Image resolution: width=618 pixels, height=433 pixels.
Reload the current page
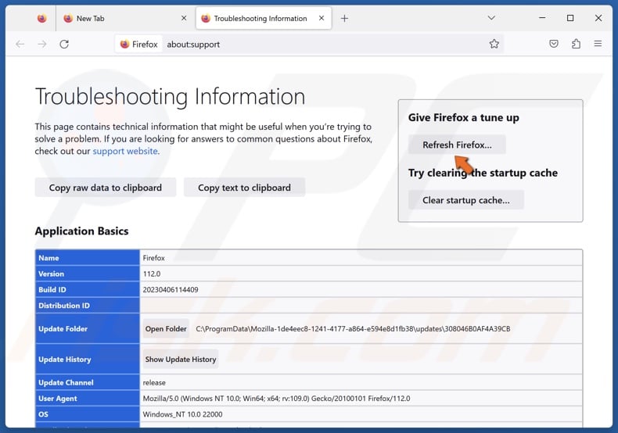(64, 44)
